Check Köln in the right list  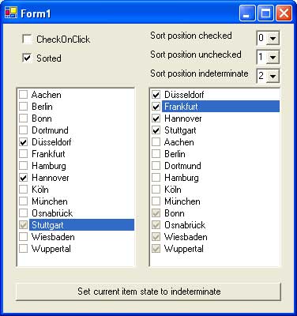coord(156,190)
